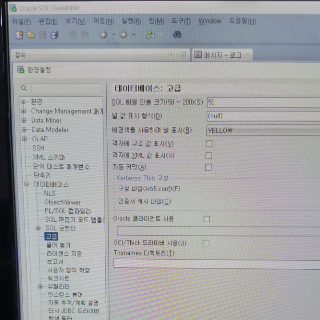Select SQL 편집기 코드 템플리트 item
The height and width of the screenshot is (320, 320).
[75, 220]
